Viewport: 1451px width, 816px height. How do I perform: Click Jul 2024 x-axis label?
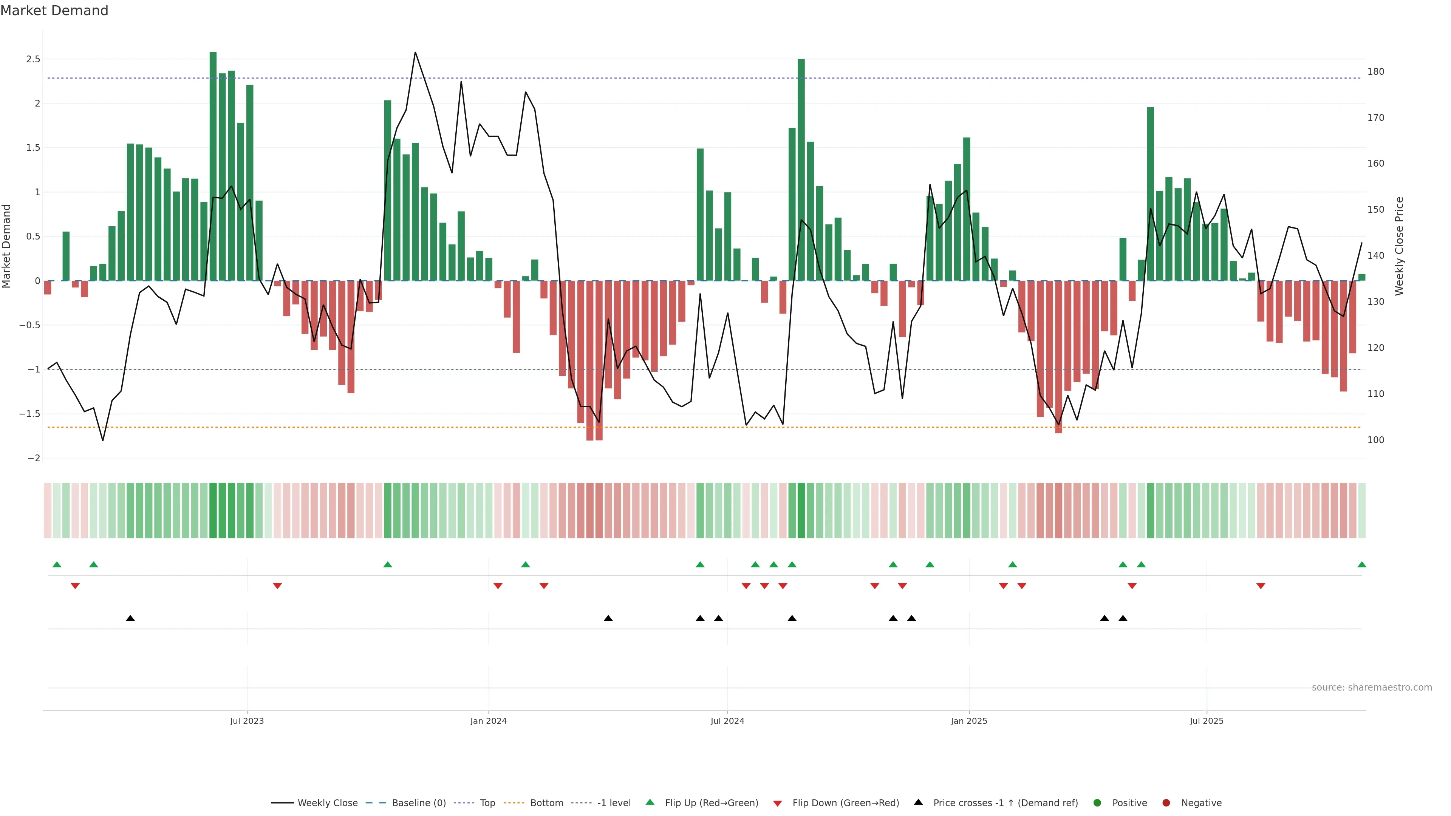(x=727, y=722)
